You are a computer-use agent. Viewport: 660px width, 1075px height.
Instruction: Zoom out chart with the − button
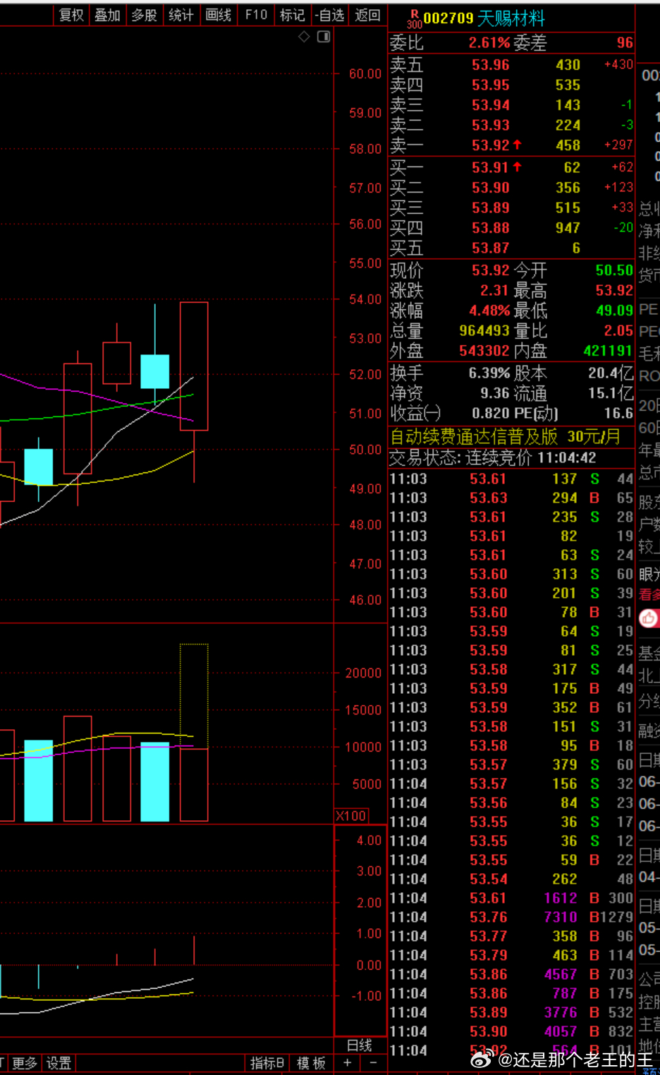(x=373, y=1062)
